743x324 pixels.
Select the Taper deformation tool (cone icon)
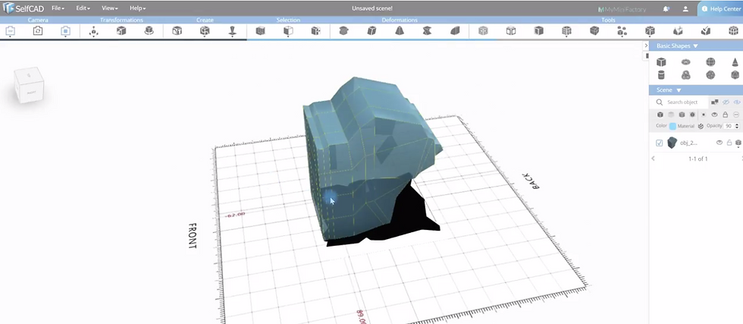pos(400,31)
